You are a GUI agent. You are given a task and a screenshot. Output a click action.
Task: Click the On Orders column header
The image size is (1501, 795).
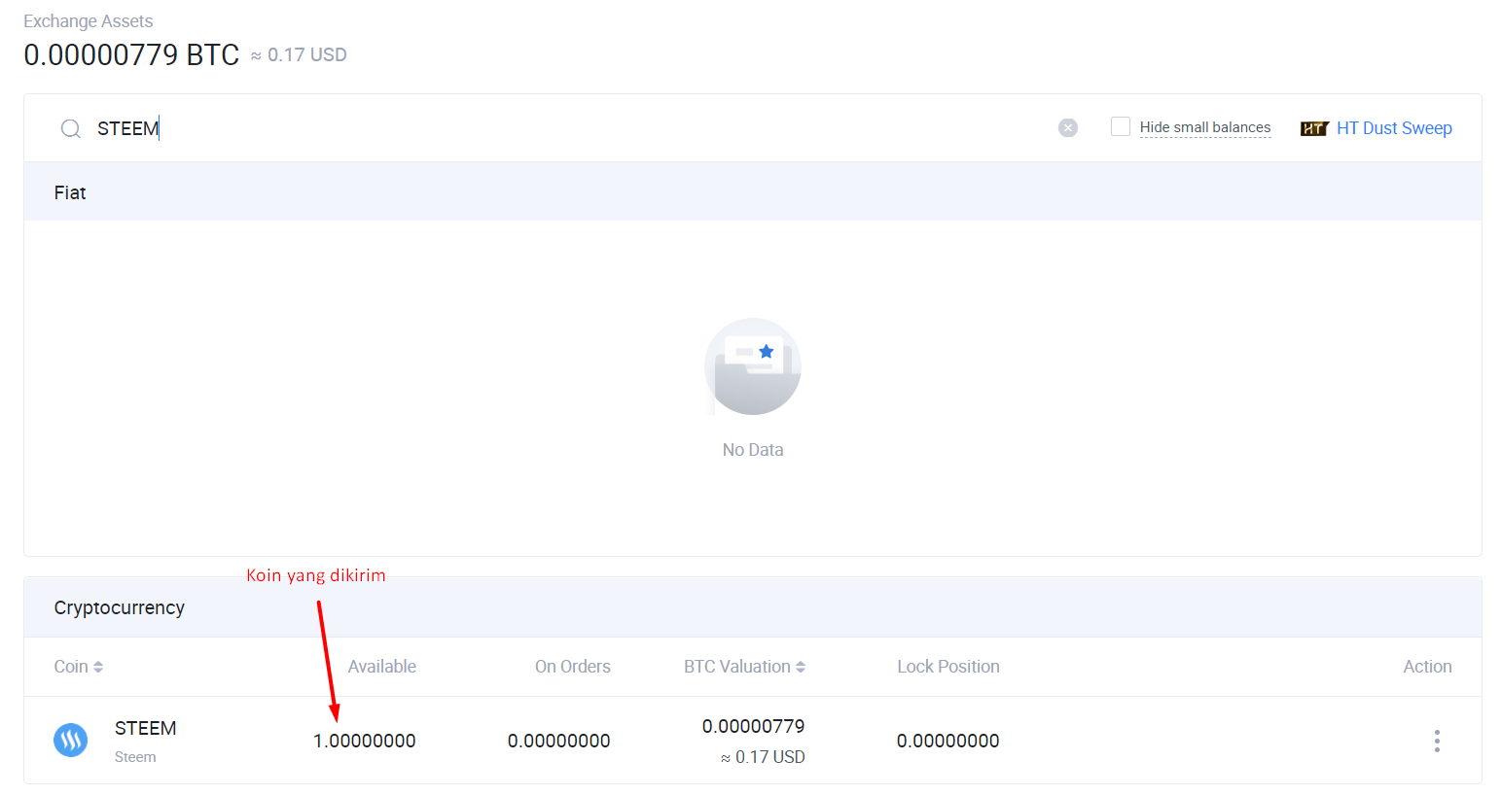click(573, 667)
